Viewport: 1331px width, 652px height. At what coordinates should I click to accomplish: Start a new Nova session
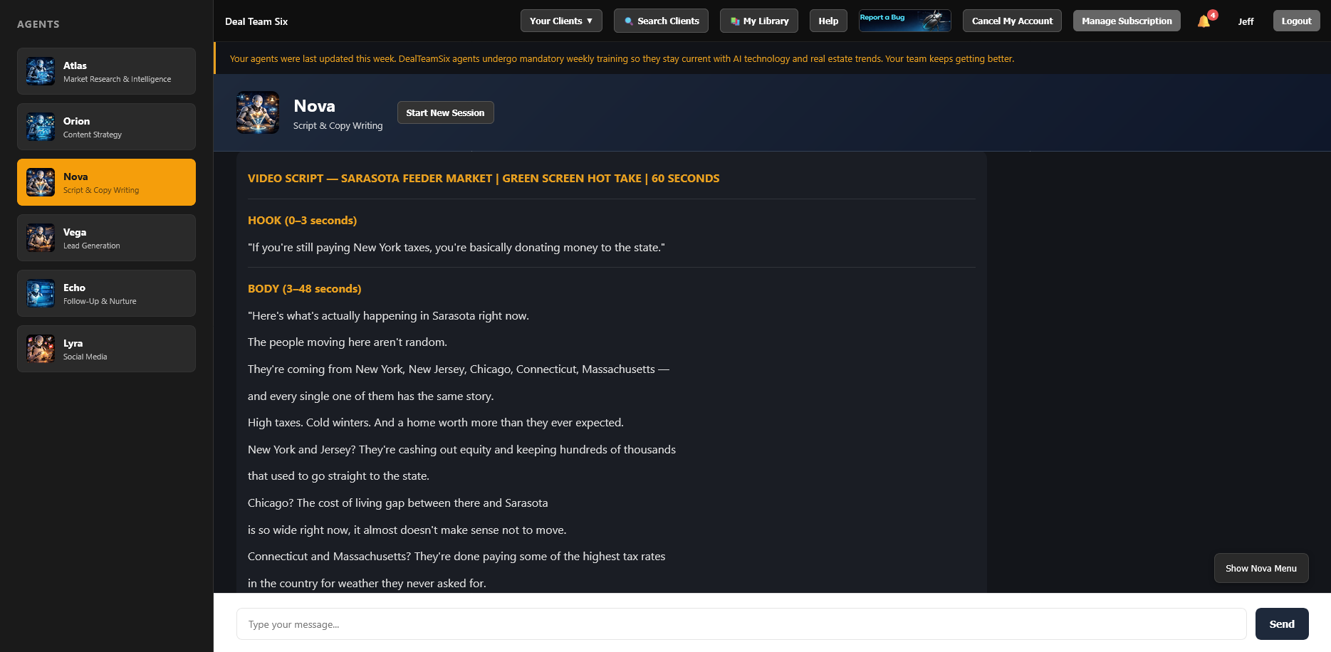445,112
